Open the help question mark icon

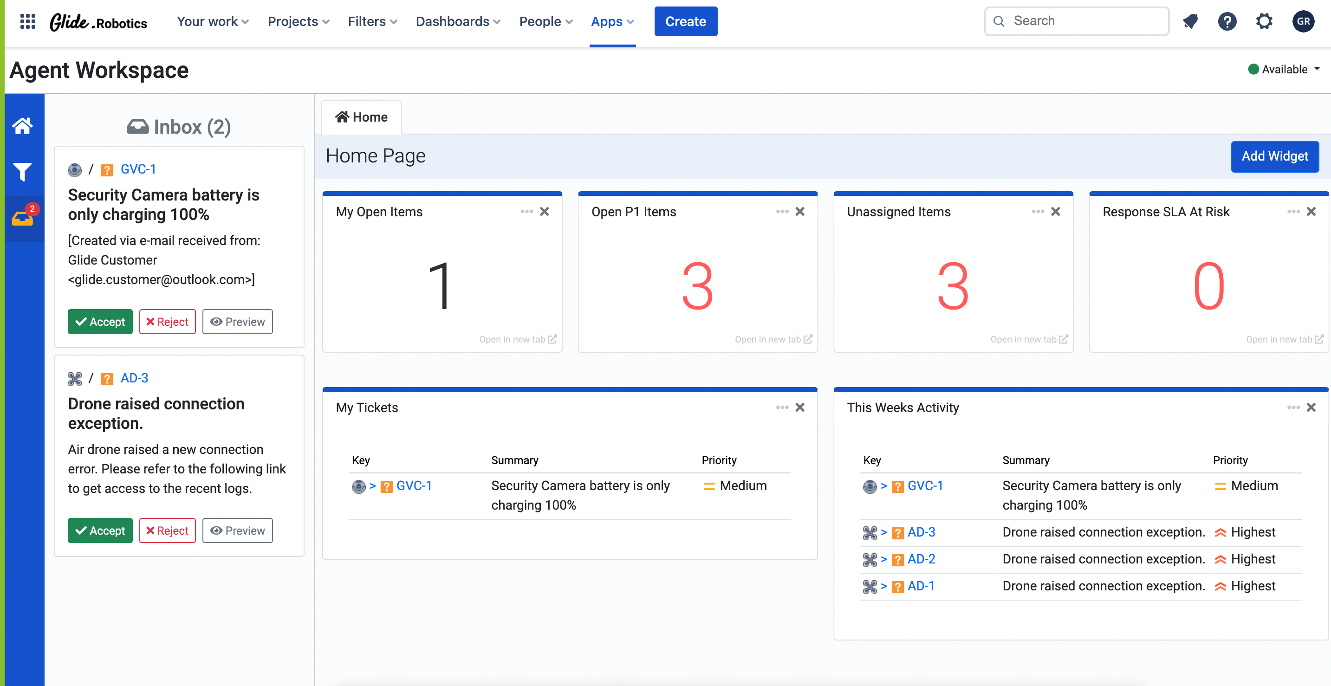point(1227,21)
